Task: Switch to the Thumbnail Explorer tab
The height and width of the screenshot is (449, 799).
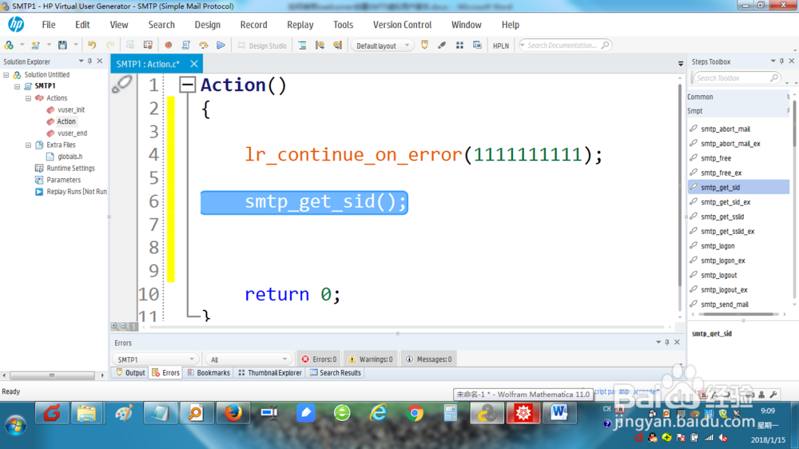Action: (x=270, y=372)
